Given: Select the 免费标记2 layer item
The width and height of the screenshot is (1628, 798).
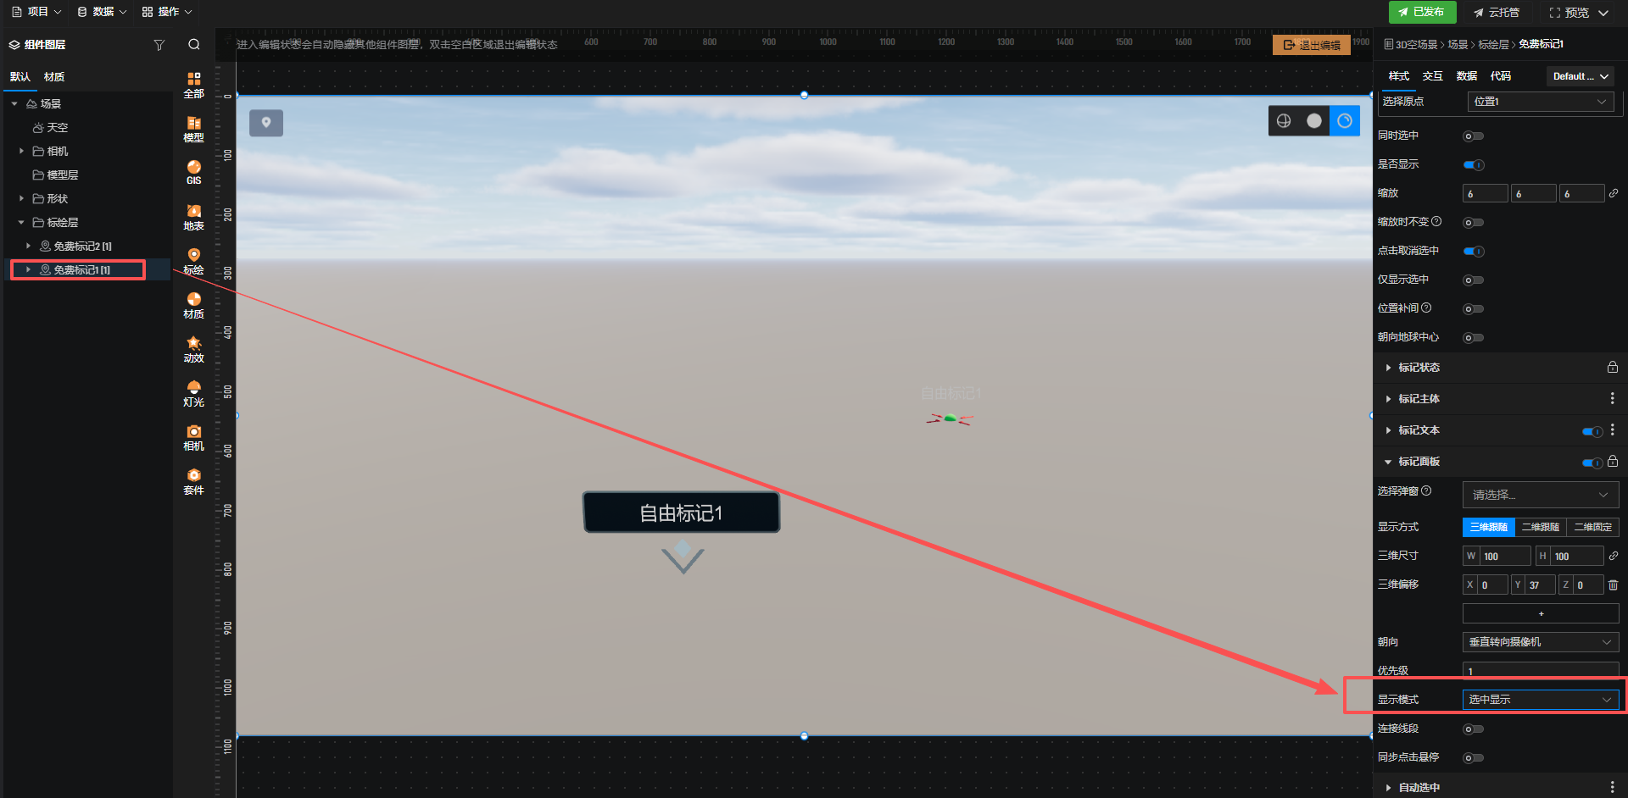Looking at the screenshot, I should click(82, 247).
